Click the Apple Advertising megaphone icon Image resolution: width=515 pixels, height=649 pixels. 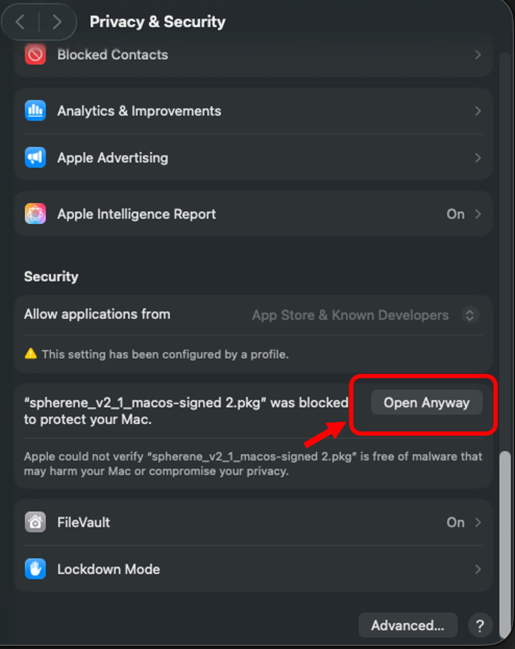click(35, 158)
